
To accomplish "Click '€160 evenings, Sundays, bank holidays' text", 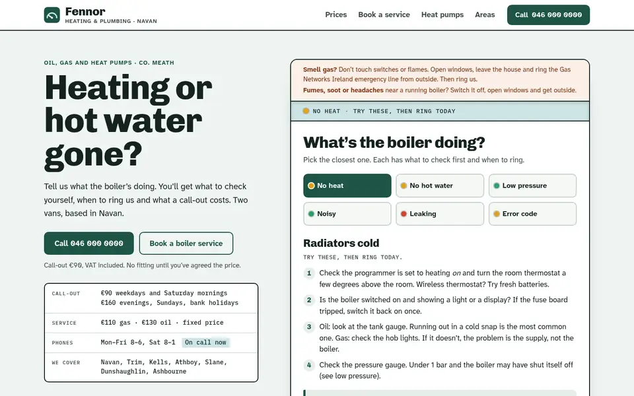I will click(x=170, y=303).
